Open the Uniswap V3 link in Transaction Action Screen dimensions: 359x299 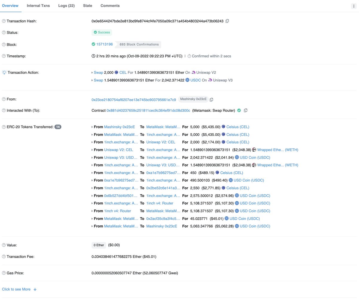tap(223, 80)
